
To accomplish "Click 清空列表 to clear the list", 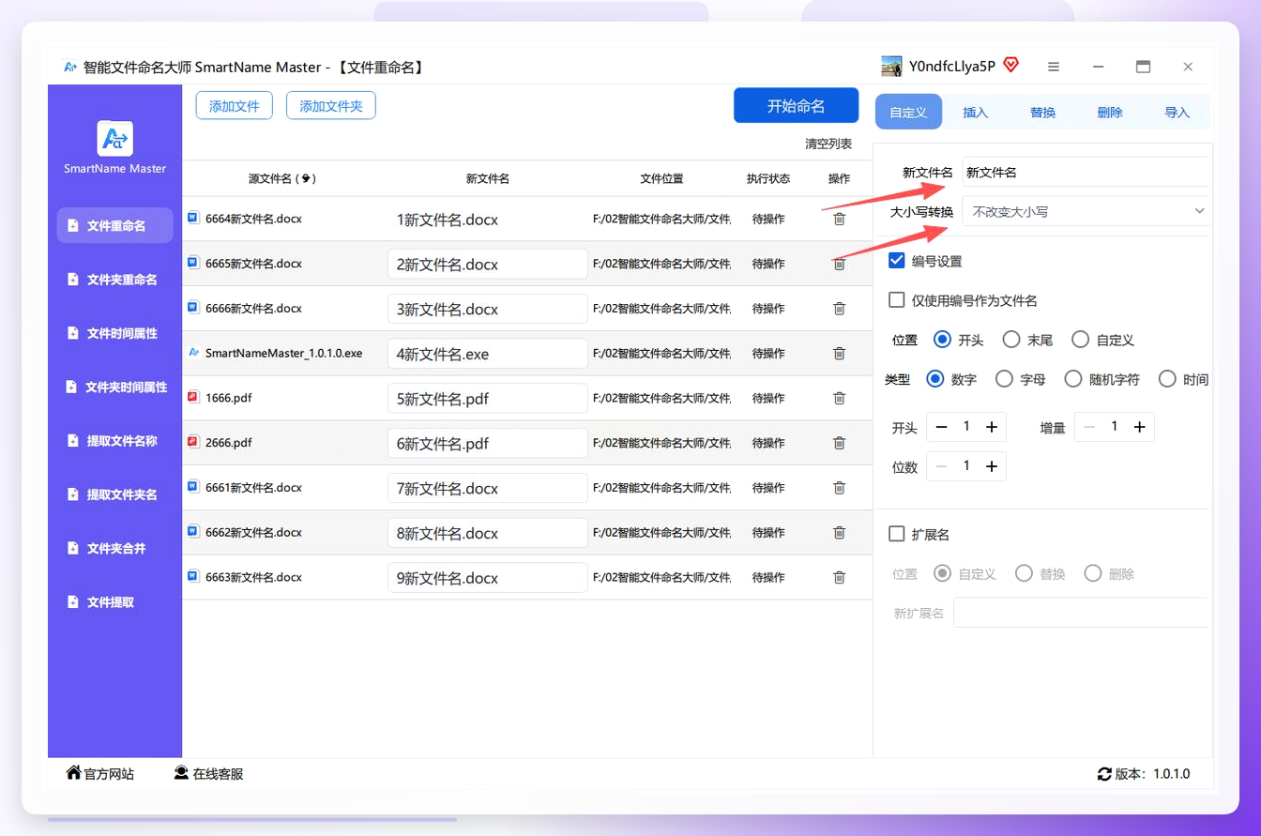I will (828, 144).
